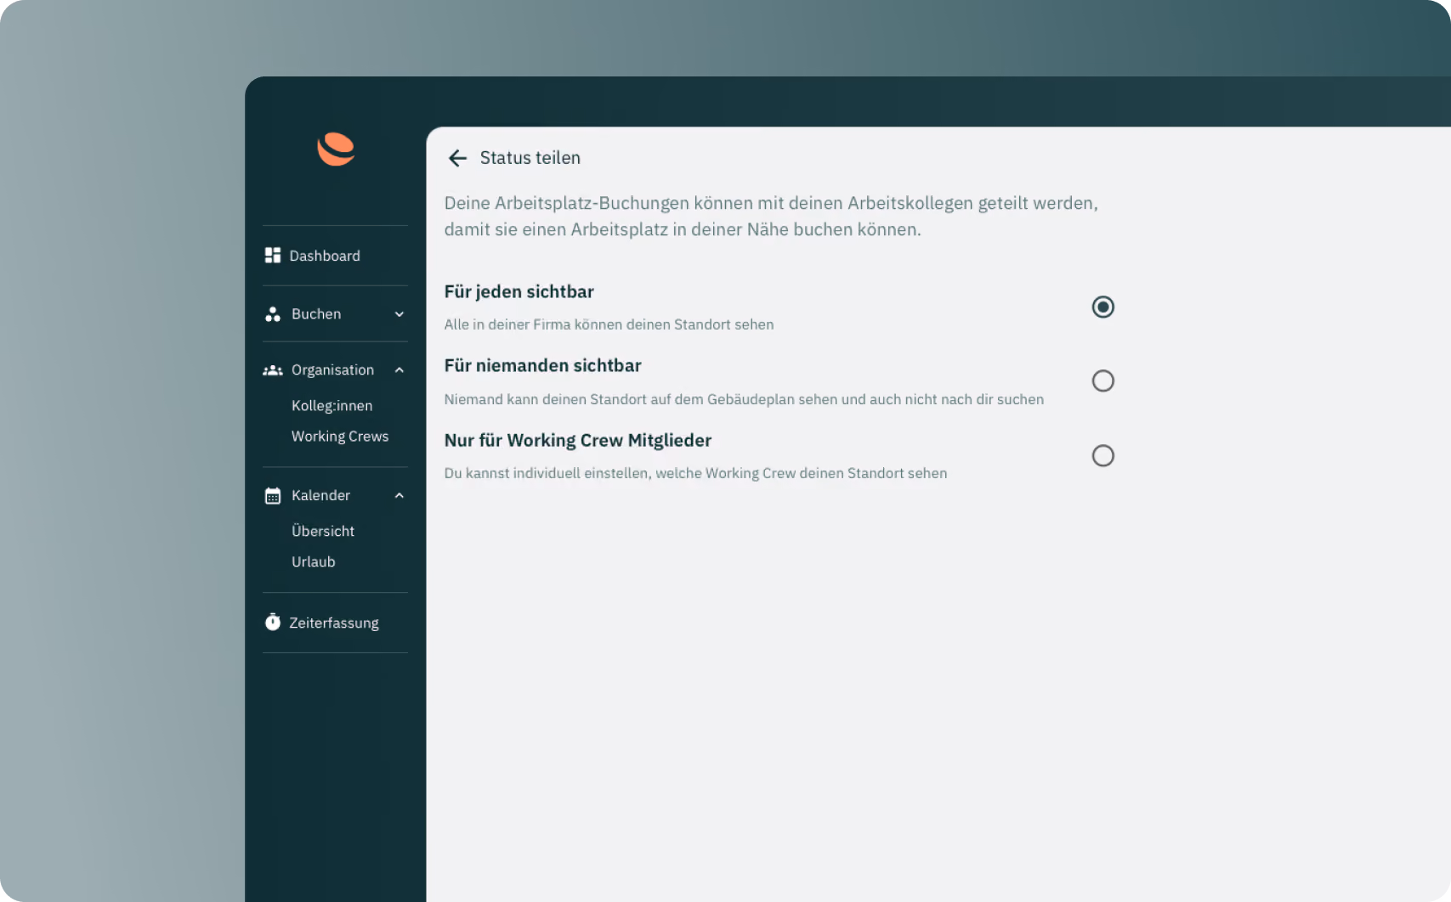Screen dimensions: 1451x902
Task: Click the 'Für niemanden sichtbar' heading
Action: click(x=543, y=366)
